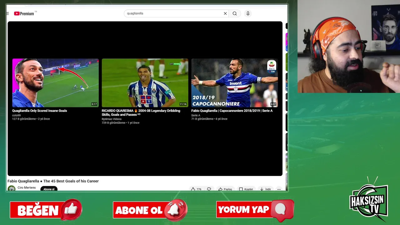Open the Capocannoniere 2018/19 video thumbnail

(234, 83)
